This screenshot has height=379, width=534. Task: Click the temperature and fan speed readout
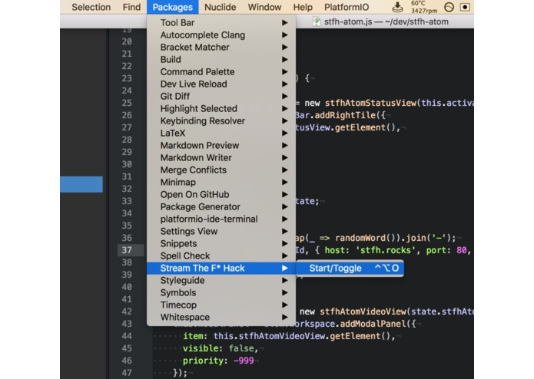coord(423,7)
